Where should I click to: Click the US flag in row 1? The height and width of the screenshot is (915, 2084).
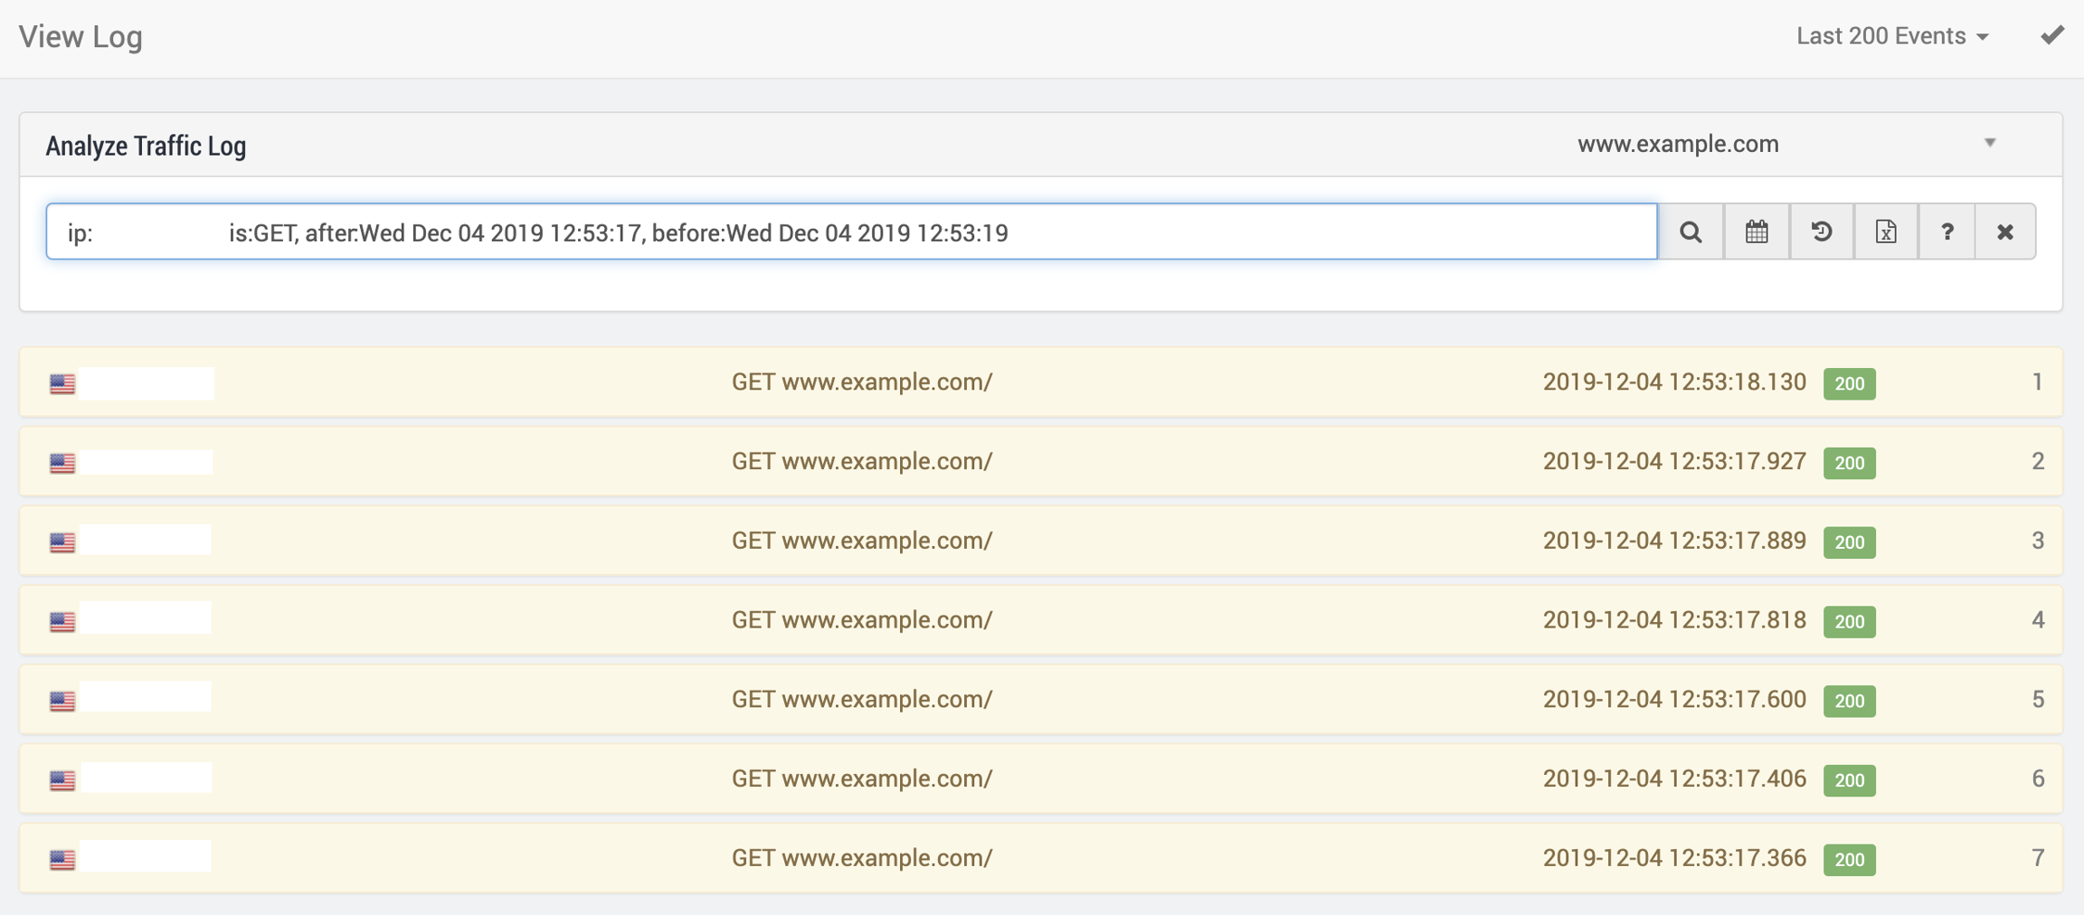click(x=62, y=384)
